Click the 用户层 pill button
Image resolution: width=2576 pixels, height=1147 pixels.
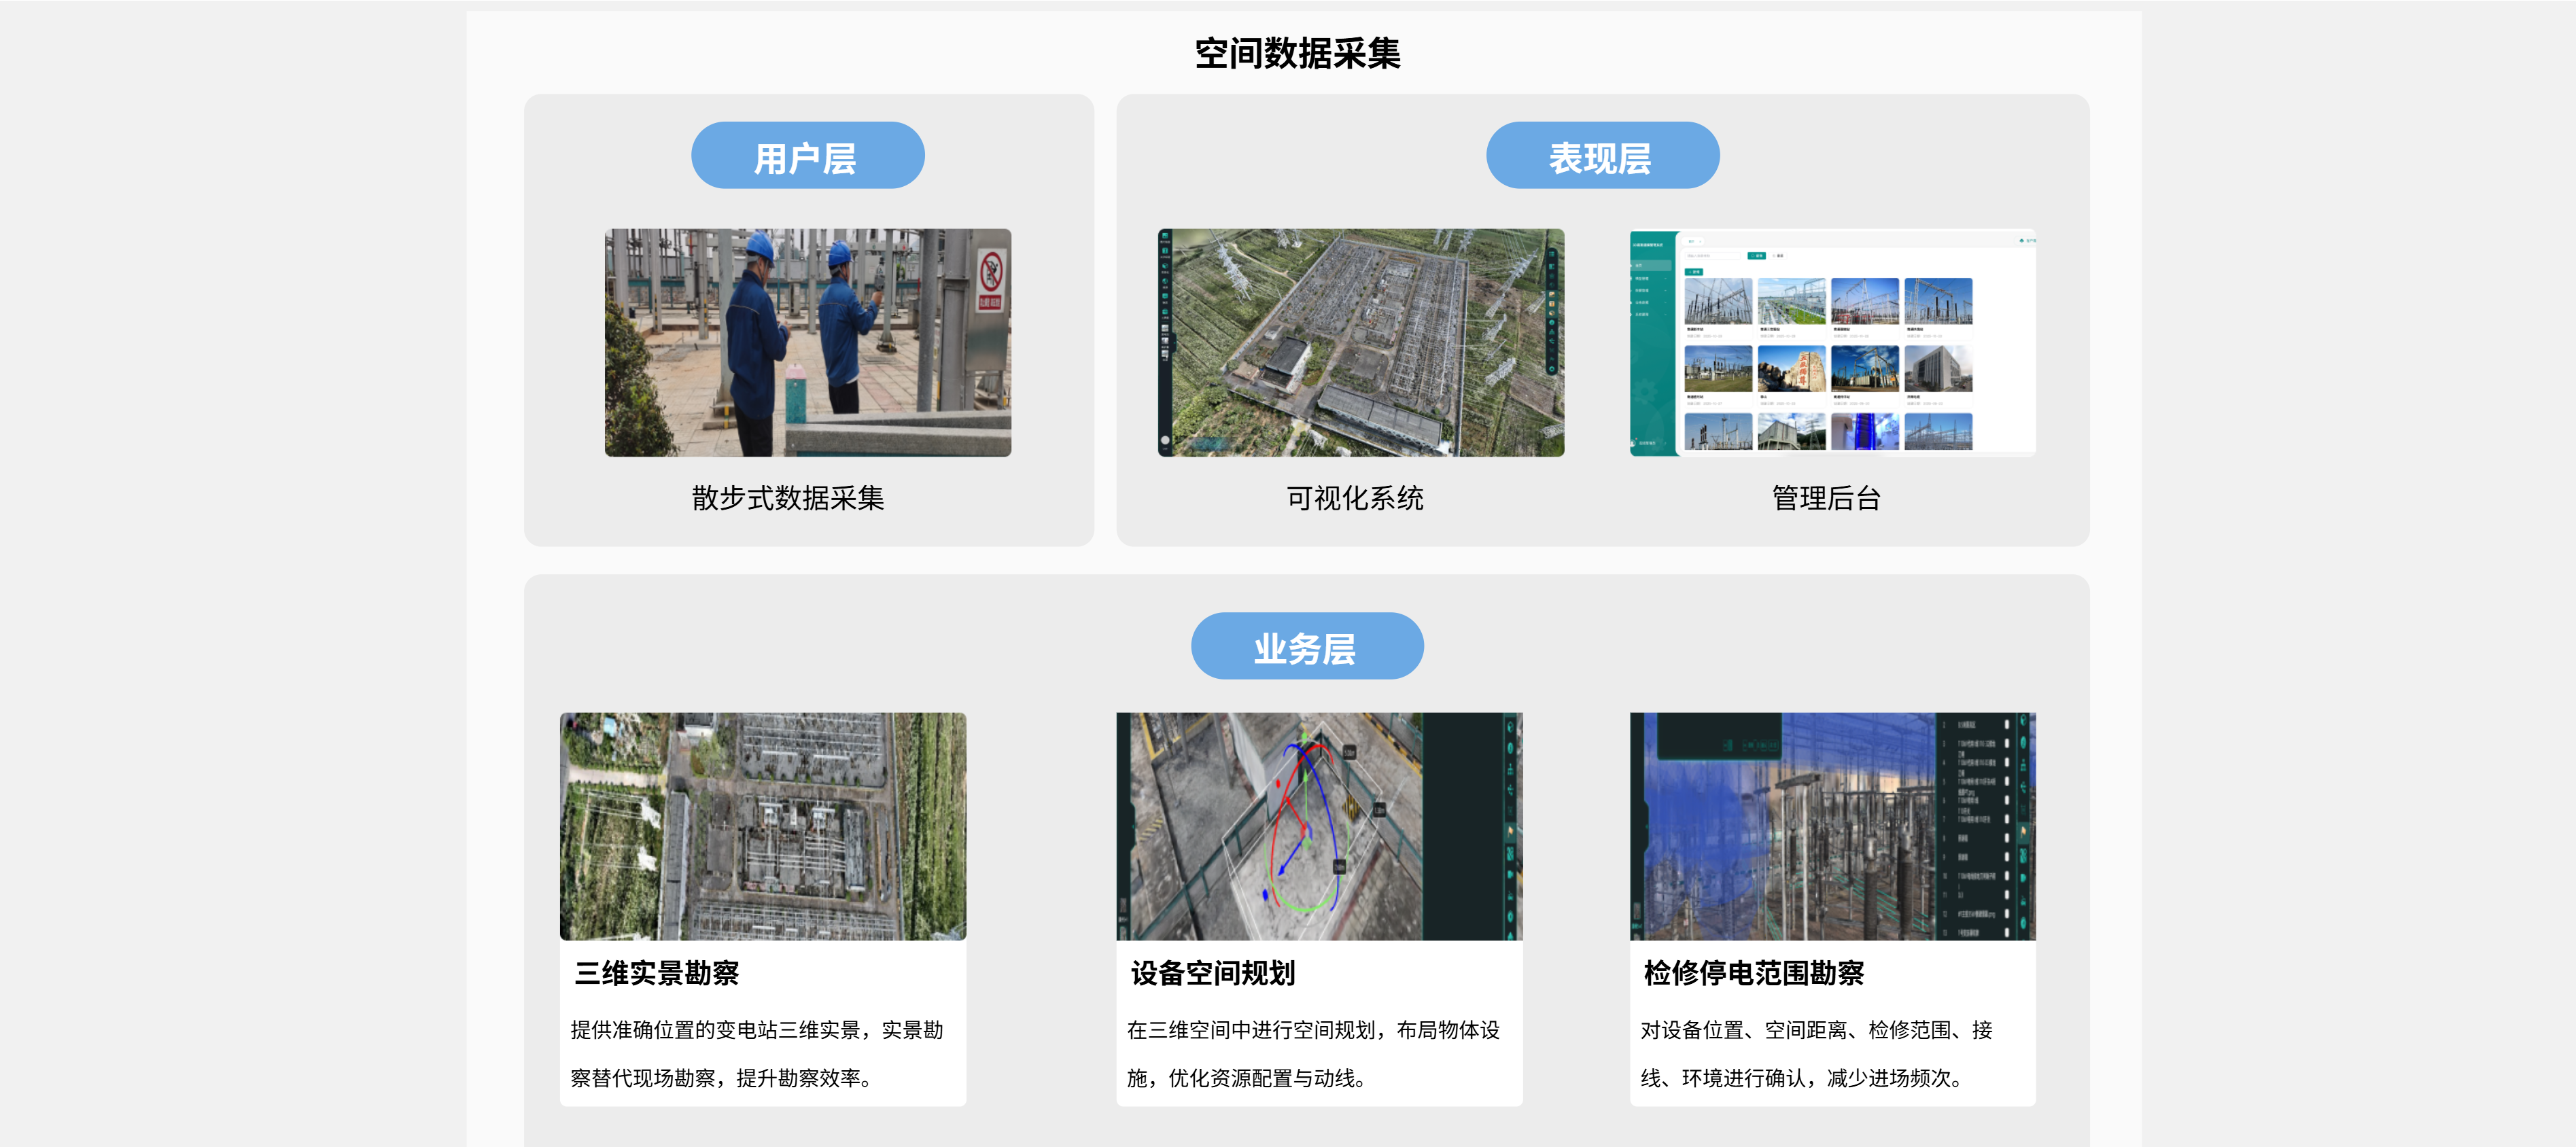tap(807, 156)
